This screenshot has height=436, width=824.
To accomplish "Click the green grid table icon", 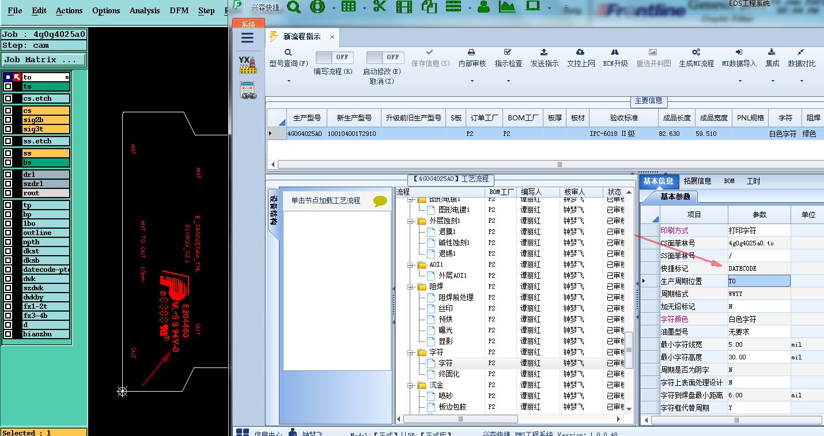I will coord(349,7).
